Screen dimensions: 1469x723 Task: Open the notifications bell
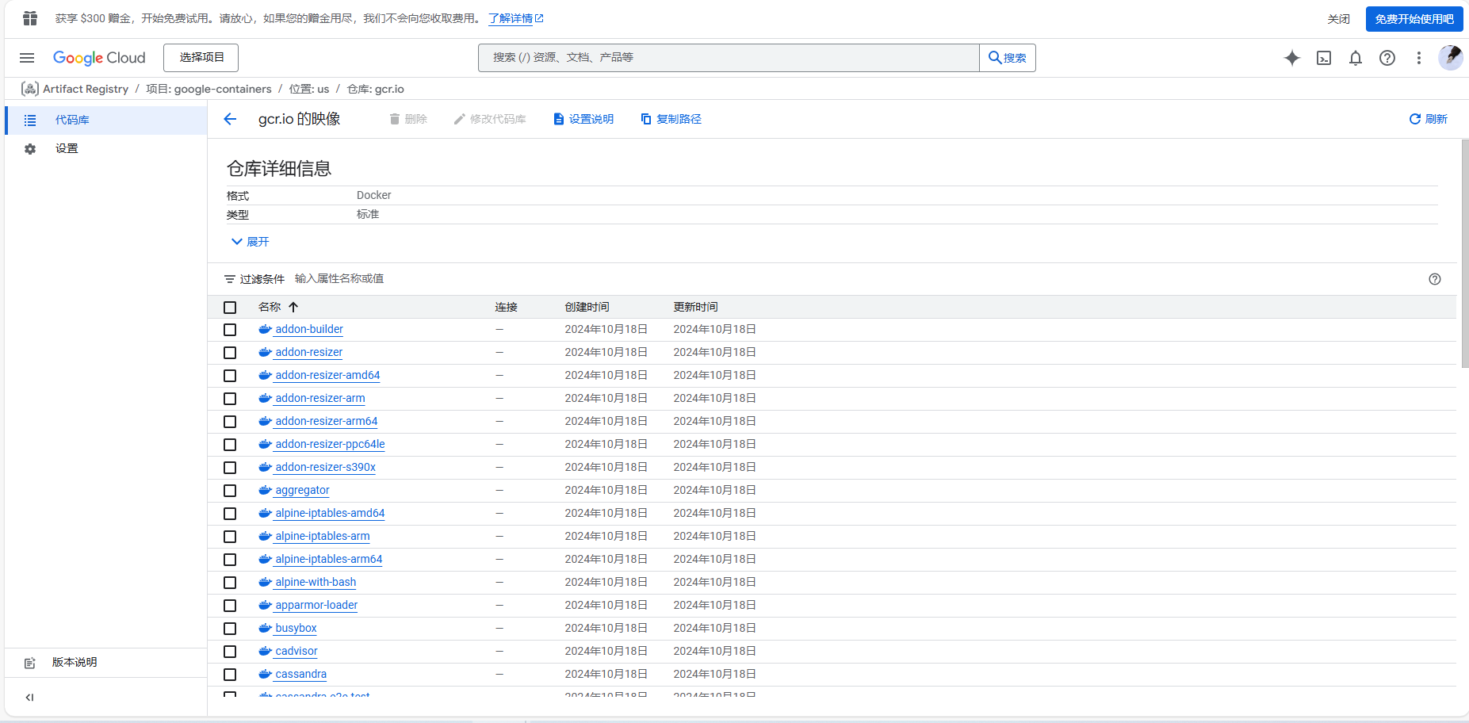click(x=1356, y=58)
